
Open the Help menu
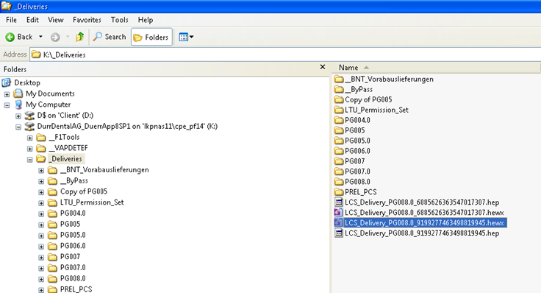click(146, 20)
